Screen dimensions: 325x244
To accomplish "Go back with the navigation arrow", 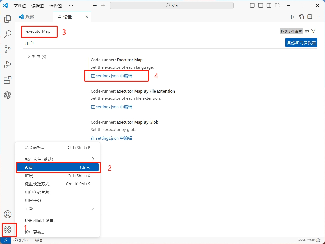I will (x=95, y=5).
